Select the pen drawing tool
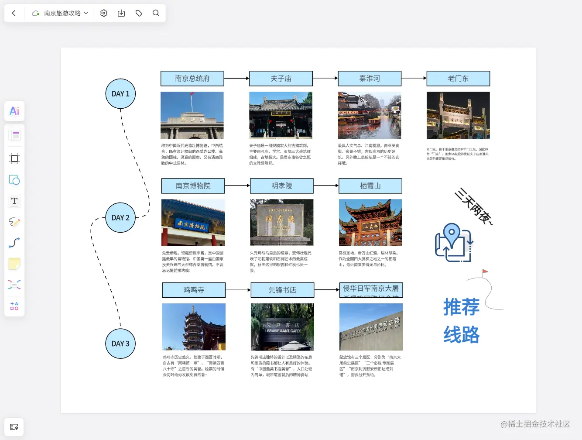Screen dimensions: 582x440 [x=14, y=222]
